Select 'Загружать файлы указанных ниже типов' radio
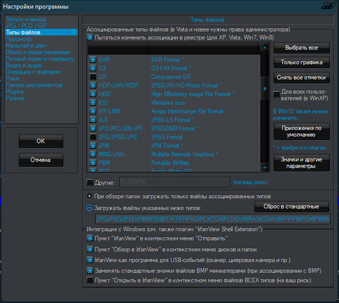This screenshot has width=339, height=303. click(x=90, y=207)
